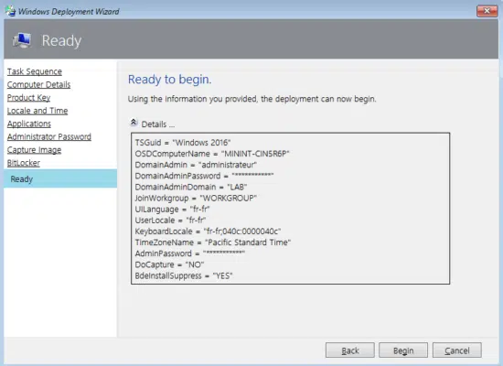503x366 pixels.
Task: Click the deployment can now begin sentence
Action: coord(251,99)
